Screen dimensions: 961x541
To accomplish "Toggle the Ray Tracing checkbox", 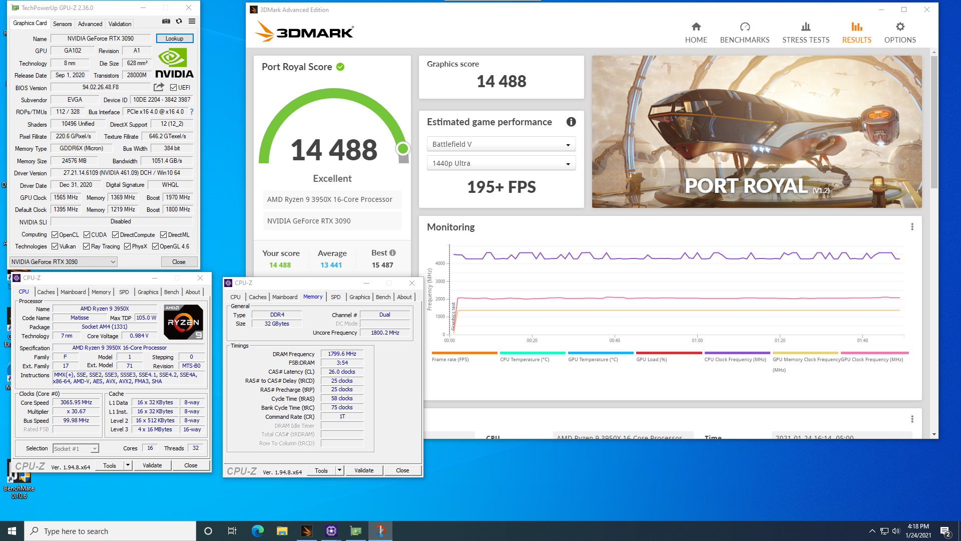I will 87,246.
